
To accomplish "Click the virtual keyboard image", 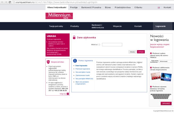I will pyautogui.click(x=161, y=96).
